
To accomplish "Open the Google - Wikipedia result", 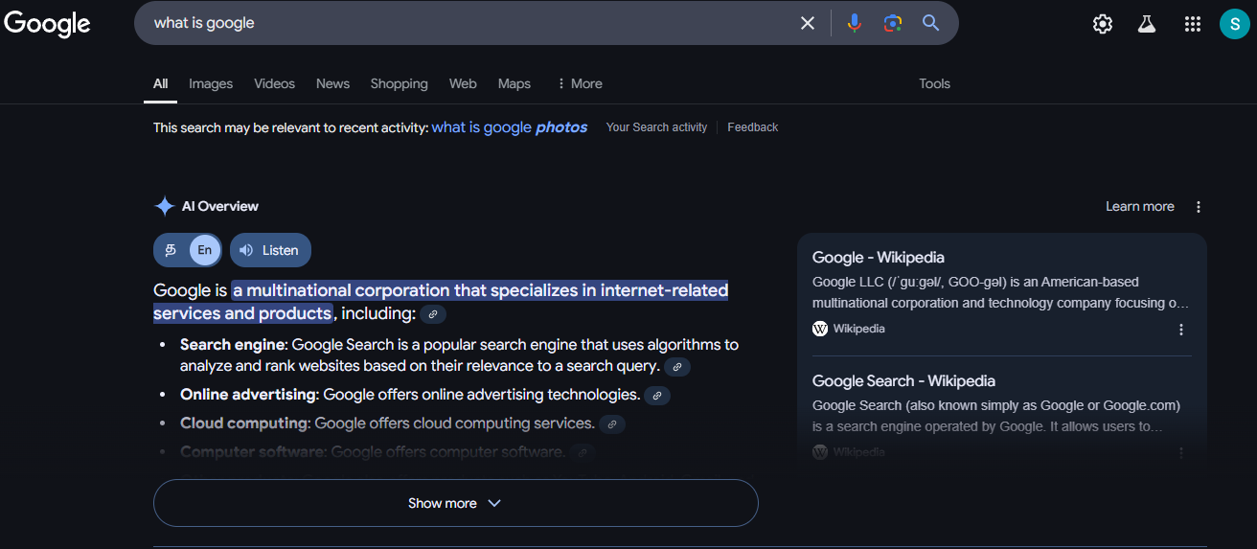I will (879, 257).
